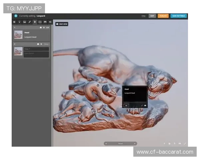Screen dimensions: 200x160
Task: Open the viewer settings gear icon
Action: [x=169, y=144]
